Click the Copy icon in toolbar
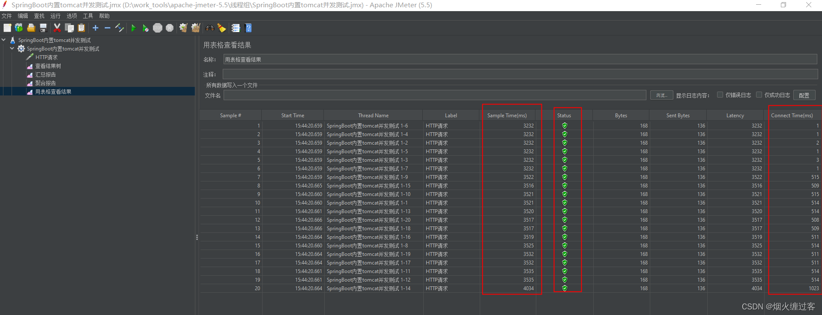822x315 pixels. click(x=69, y=28)
